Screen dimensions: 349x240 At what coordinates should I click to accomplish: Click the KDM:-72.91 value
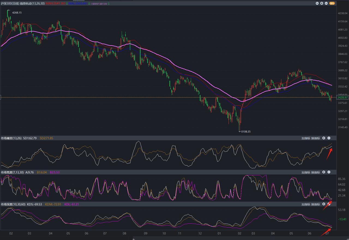[x=53, y=204]
